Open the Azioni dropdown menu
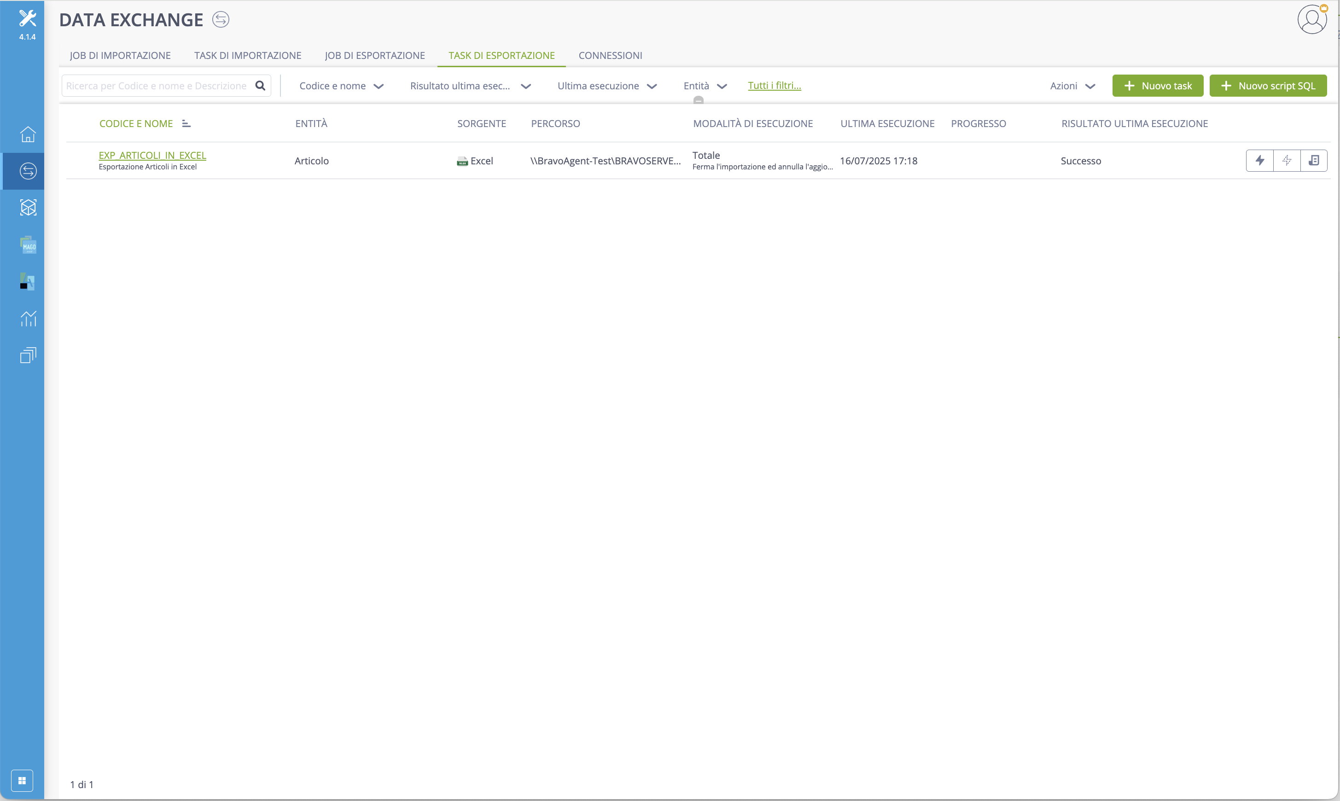This screenshot has width=1340, height=801. pos(1072,86)
